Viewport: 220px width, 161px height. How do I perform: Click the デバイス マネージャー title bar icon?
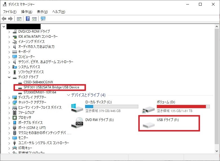coord(5,4)
